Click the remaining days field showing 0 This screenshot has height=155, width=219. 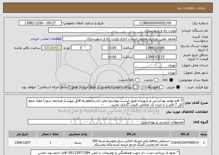81,47
